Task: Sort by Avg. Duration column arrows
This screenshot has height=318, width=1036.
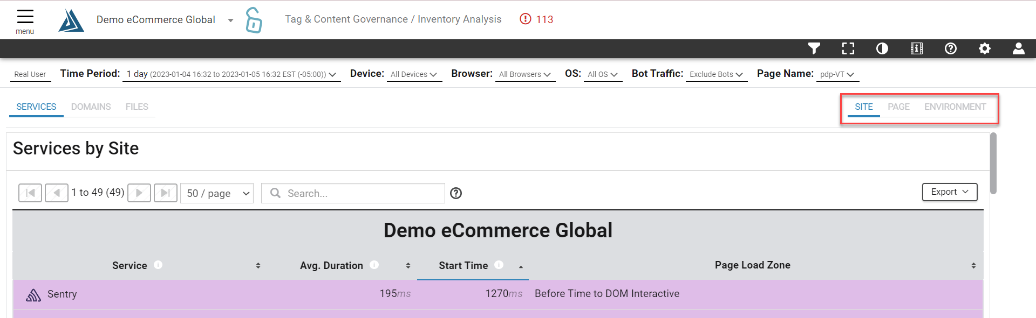Action: 408,266
